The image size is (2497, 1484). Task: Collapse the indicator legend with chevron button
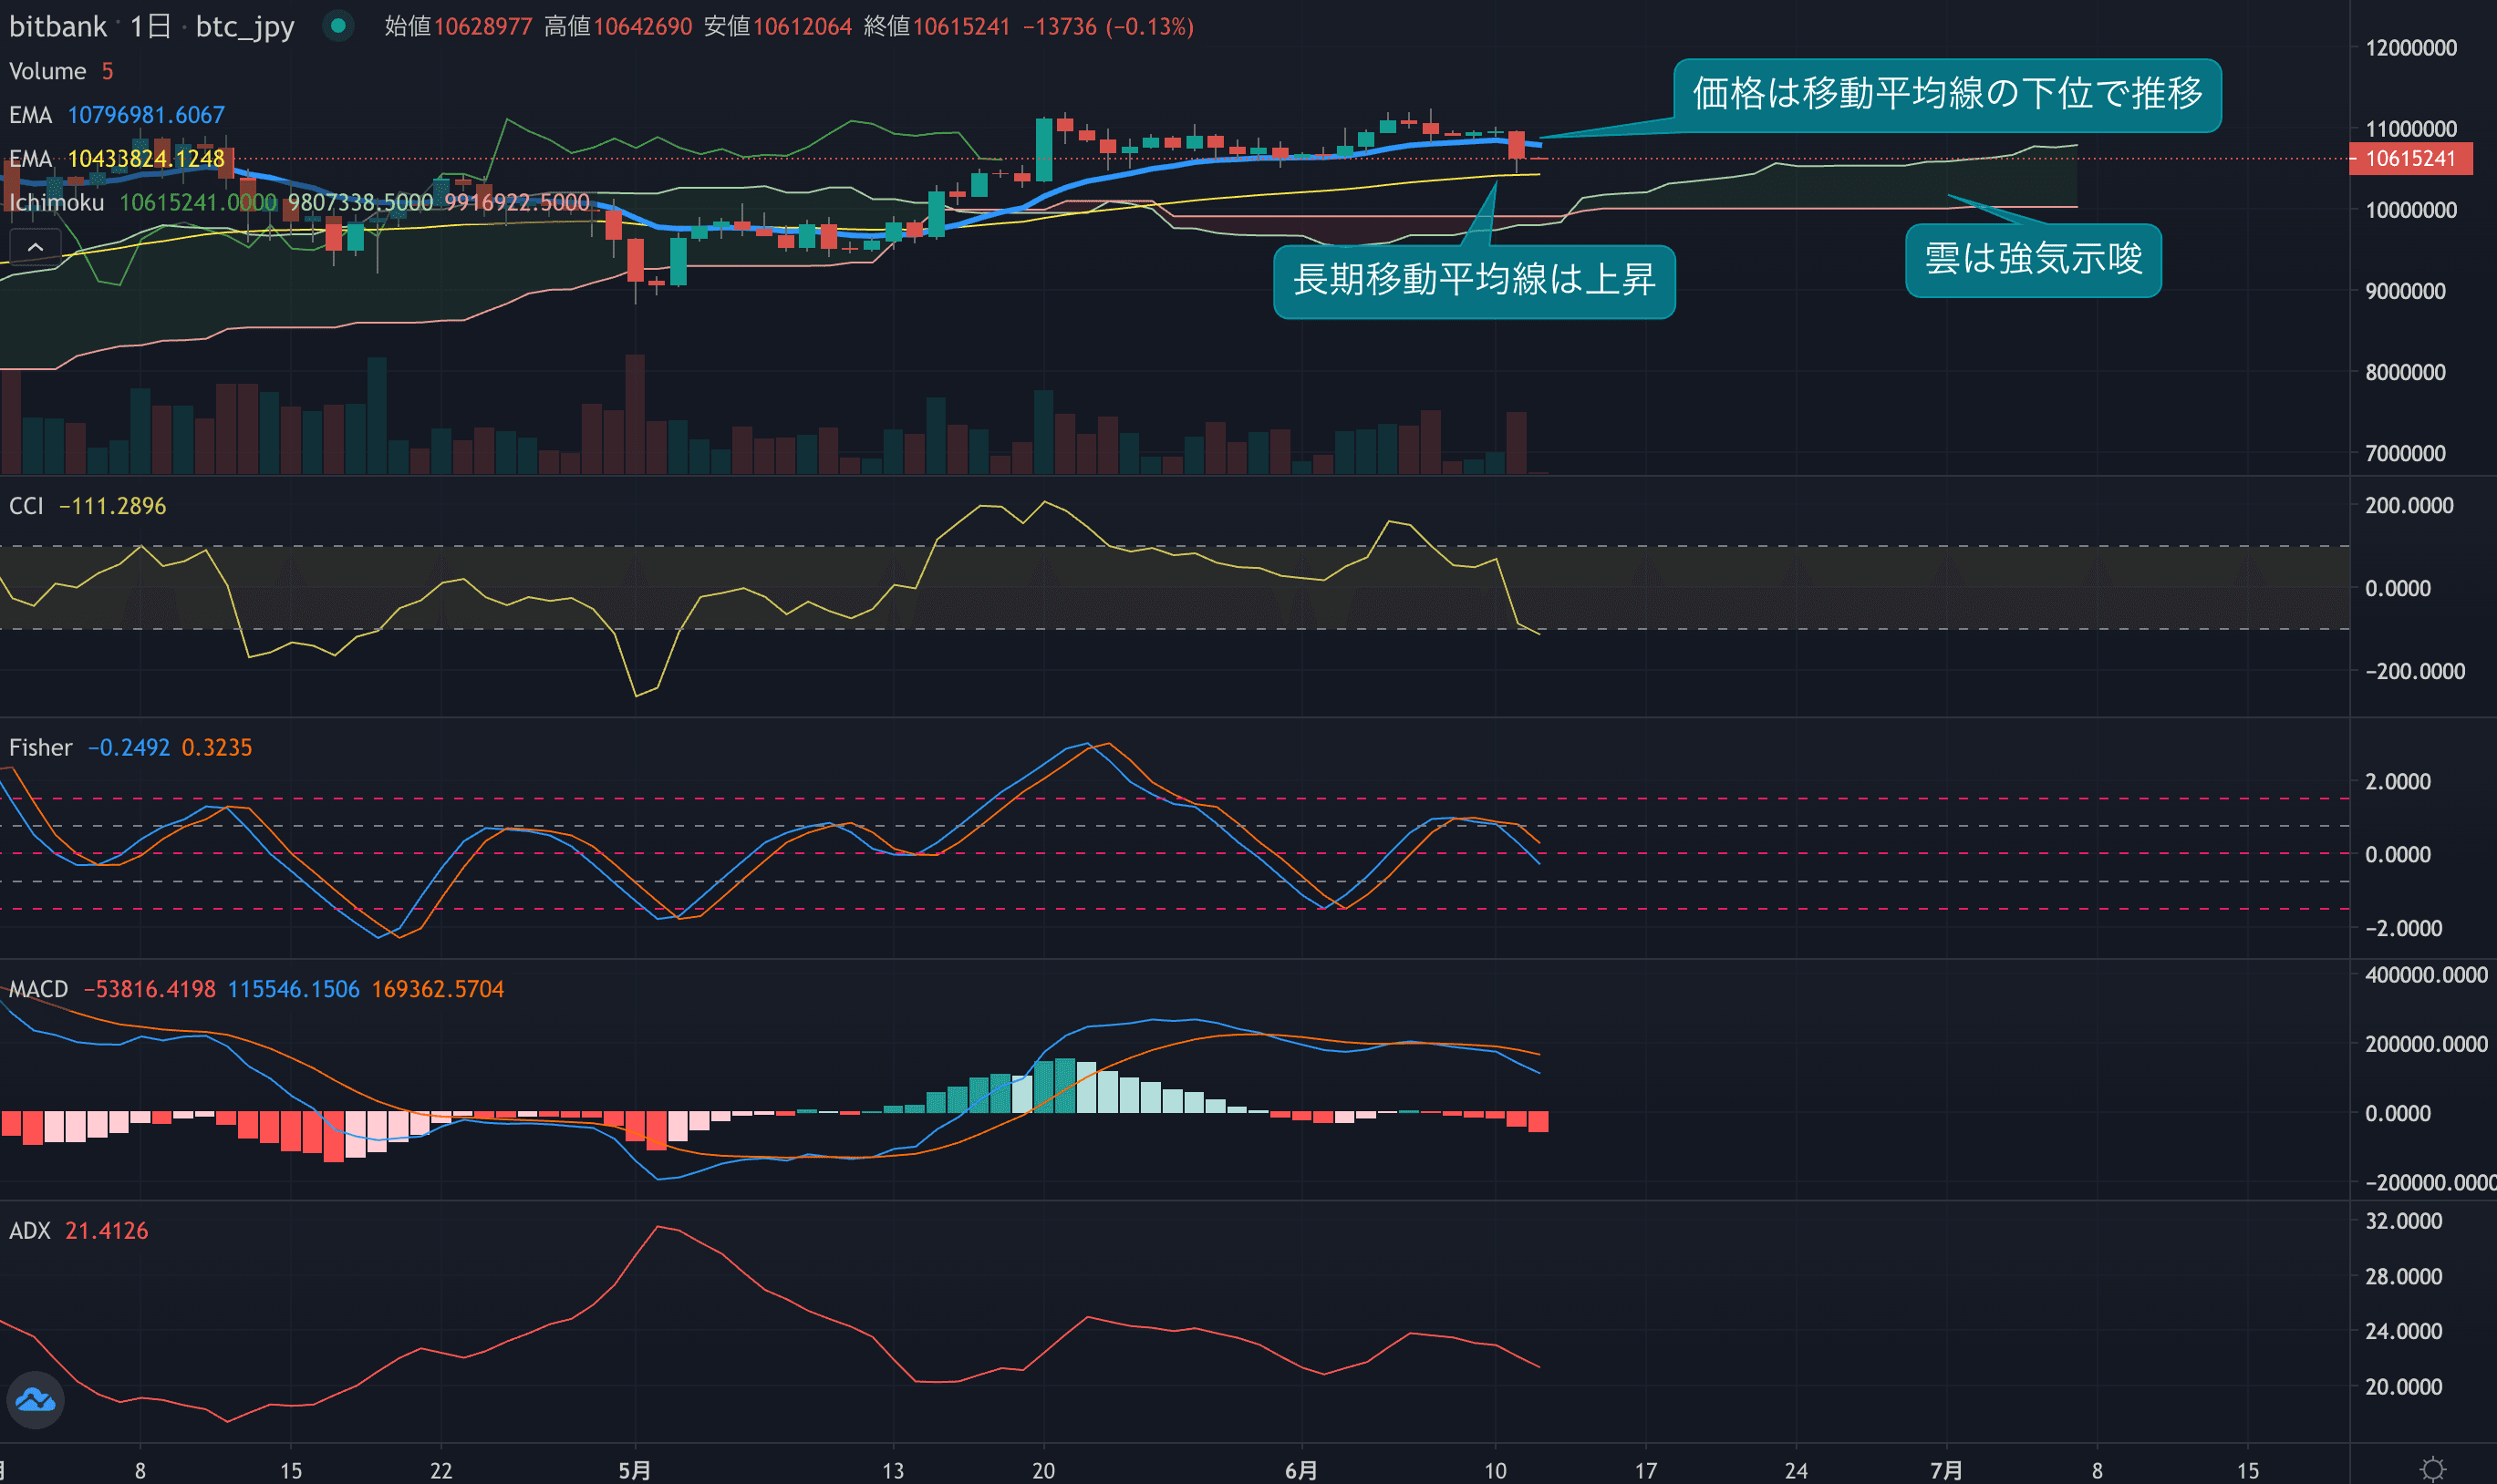(x=35, y=246)
